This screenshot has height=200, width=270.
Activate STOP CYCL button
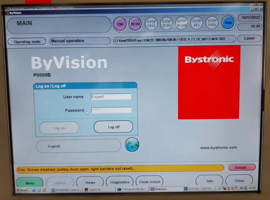point(151,24)
